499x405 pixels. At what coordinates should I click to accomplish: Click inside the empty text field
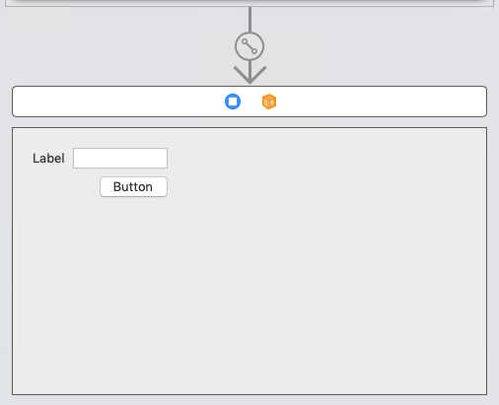120,159
